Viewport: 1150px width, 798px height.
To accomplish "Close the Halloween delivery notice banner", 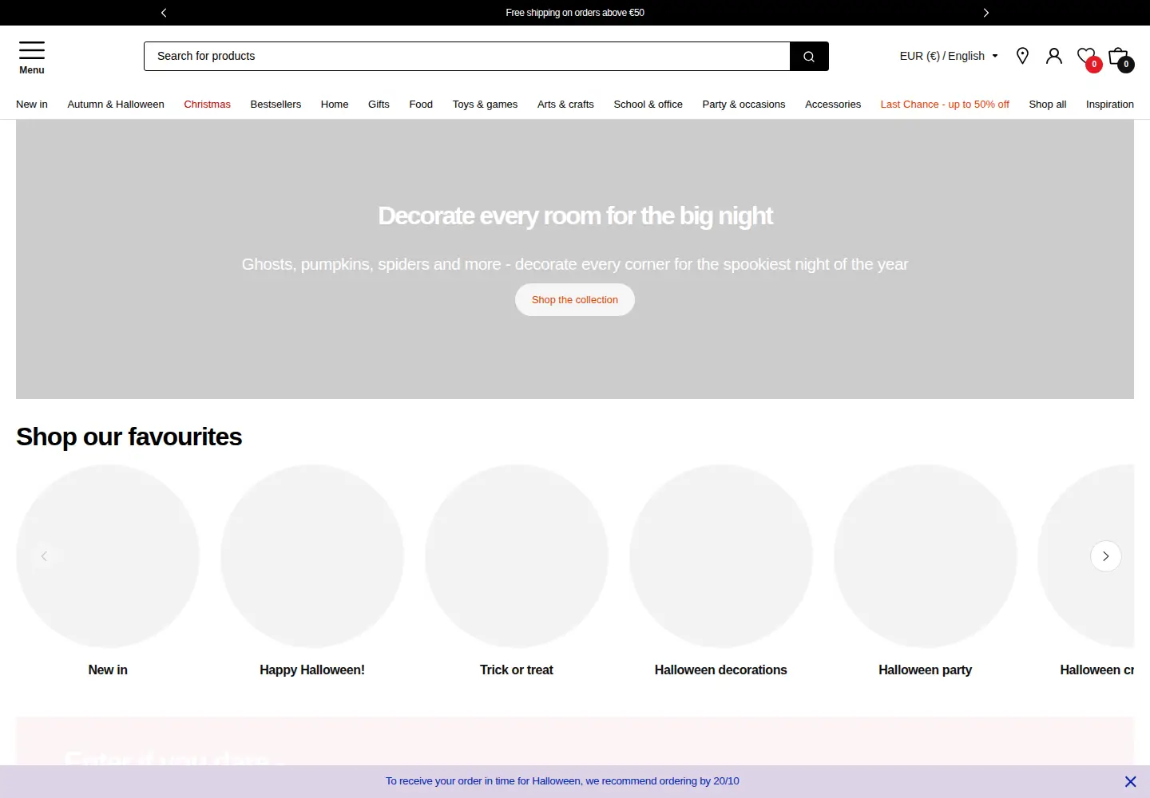I will coord(1130,781).
